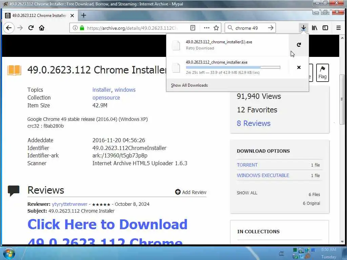
Task: Click the crc32 : f8ab280b text
Action: click(46, 126)
